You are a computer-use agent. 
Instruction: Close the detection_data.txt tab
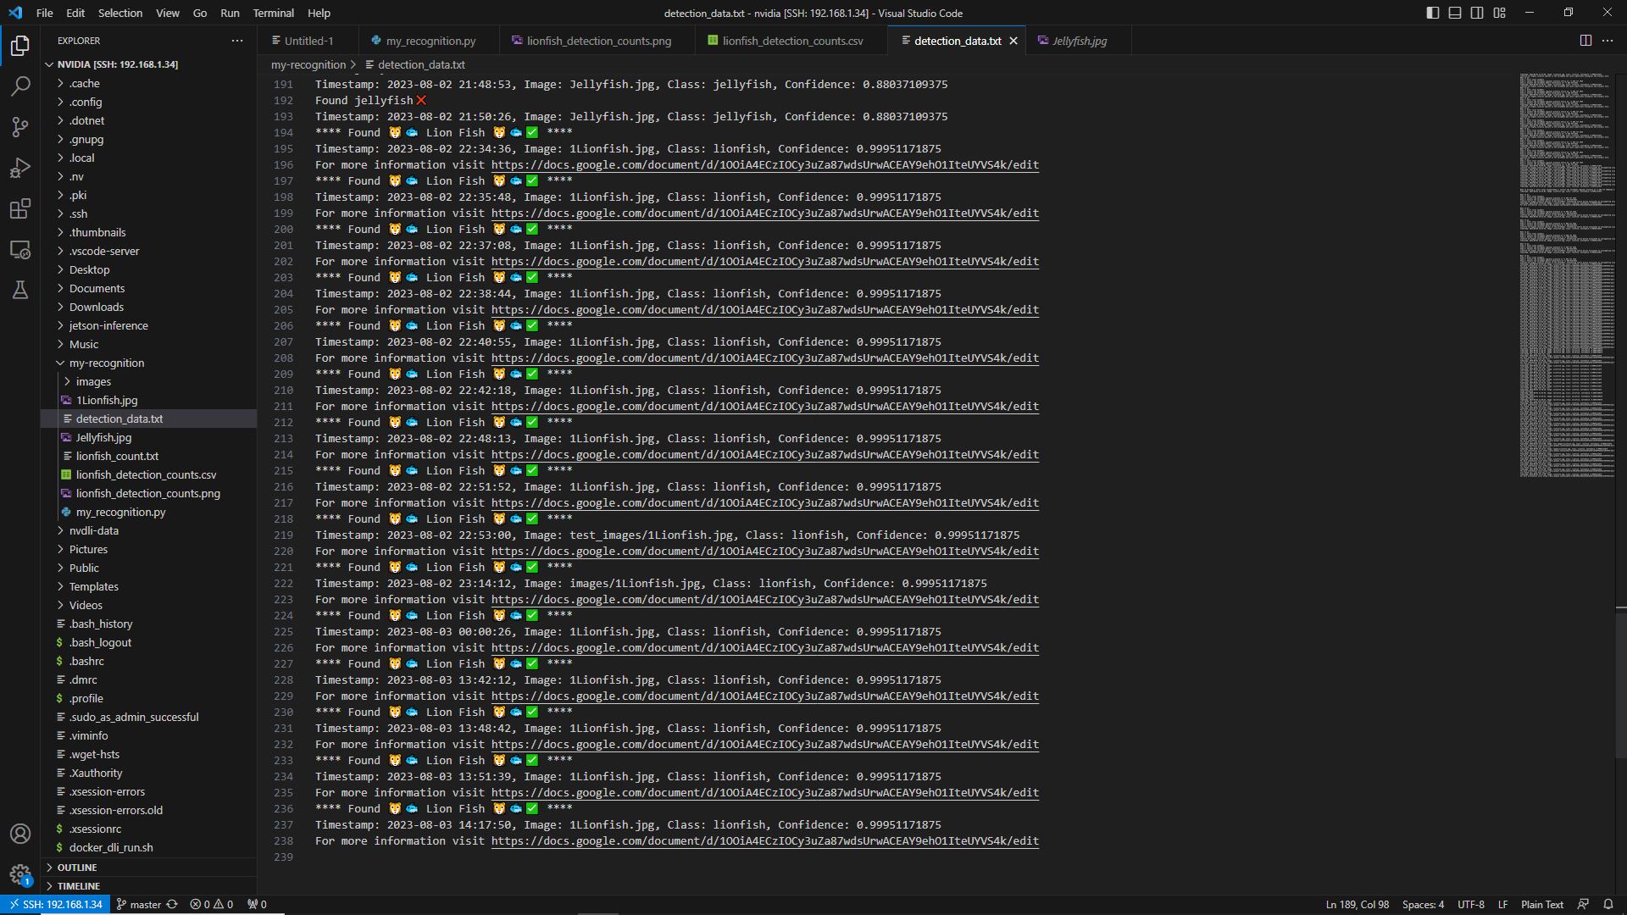point(1013,41)
